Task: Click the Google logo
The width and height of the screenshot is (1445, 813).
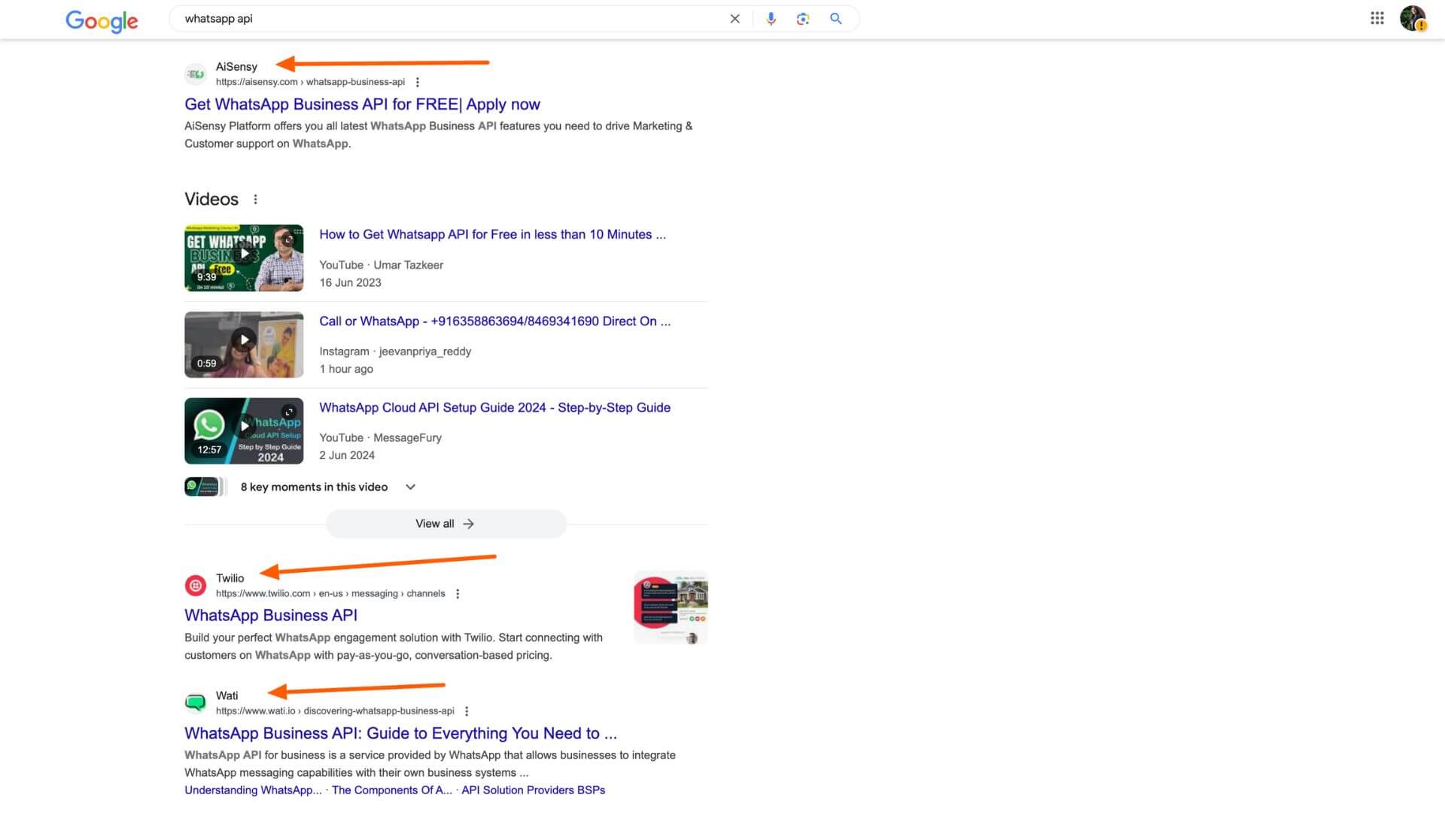Action: pyautogui.click(x=102, y=21)
